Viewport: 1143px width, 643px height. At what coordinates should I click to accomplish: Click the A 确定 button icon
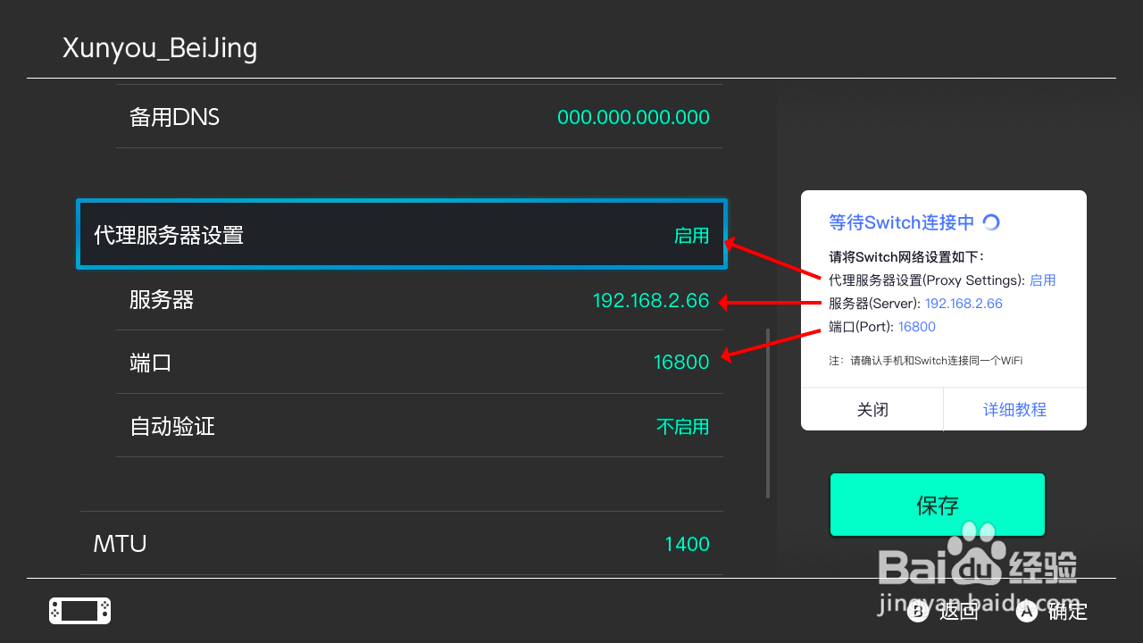[1027, 612]
